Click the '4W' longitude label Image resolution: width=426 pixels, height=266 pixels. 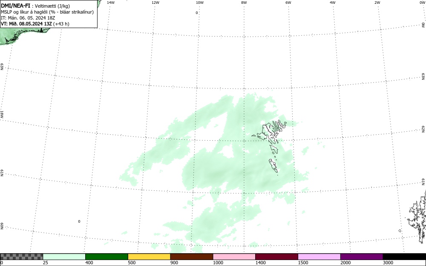pyautogui.click(x=333, y=3)
